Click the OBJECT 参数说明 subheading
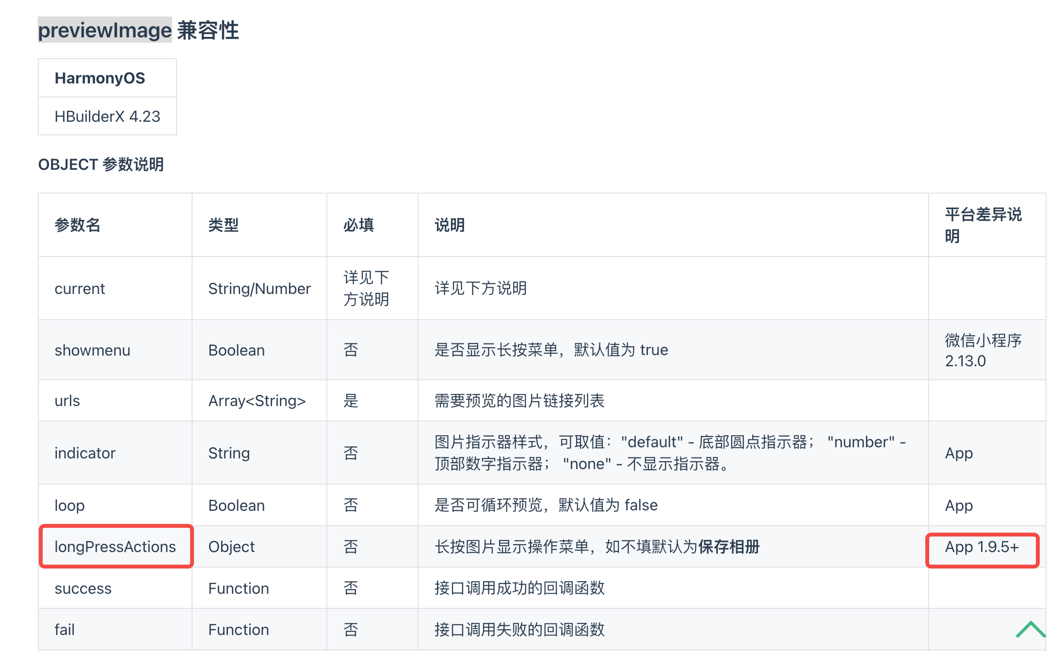The image size is (1064, 651). coord(101,164)
